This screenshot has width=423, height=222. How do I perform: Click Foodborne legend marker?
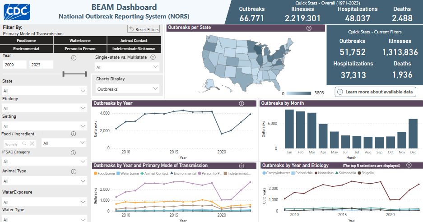coord(96,173)
